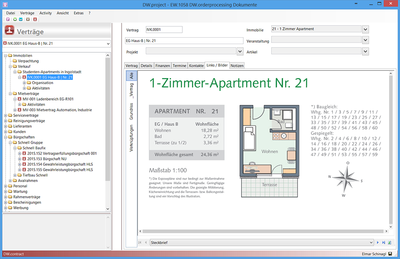This screenshot has height=259, width=400.
Task: Open the Veranstaltung dropdown arrow
Action: pos(365,40)
